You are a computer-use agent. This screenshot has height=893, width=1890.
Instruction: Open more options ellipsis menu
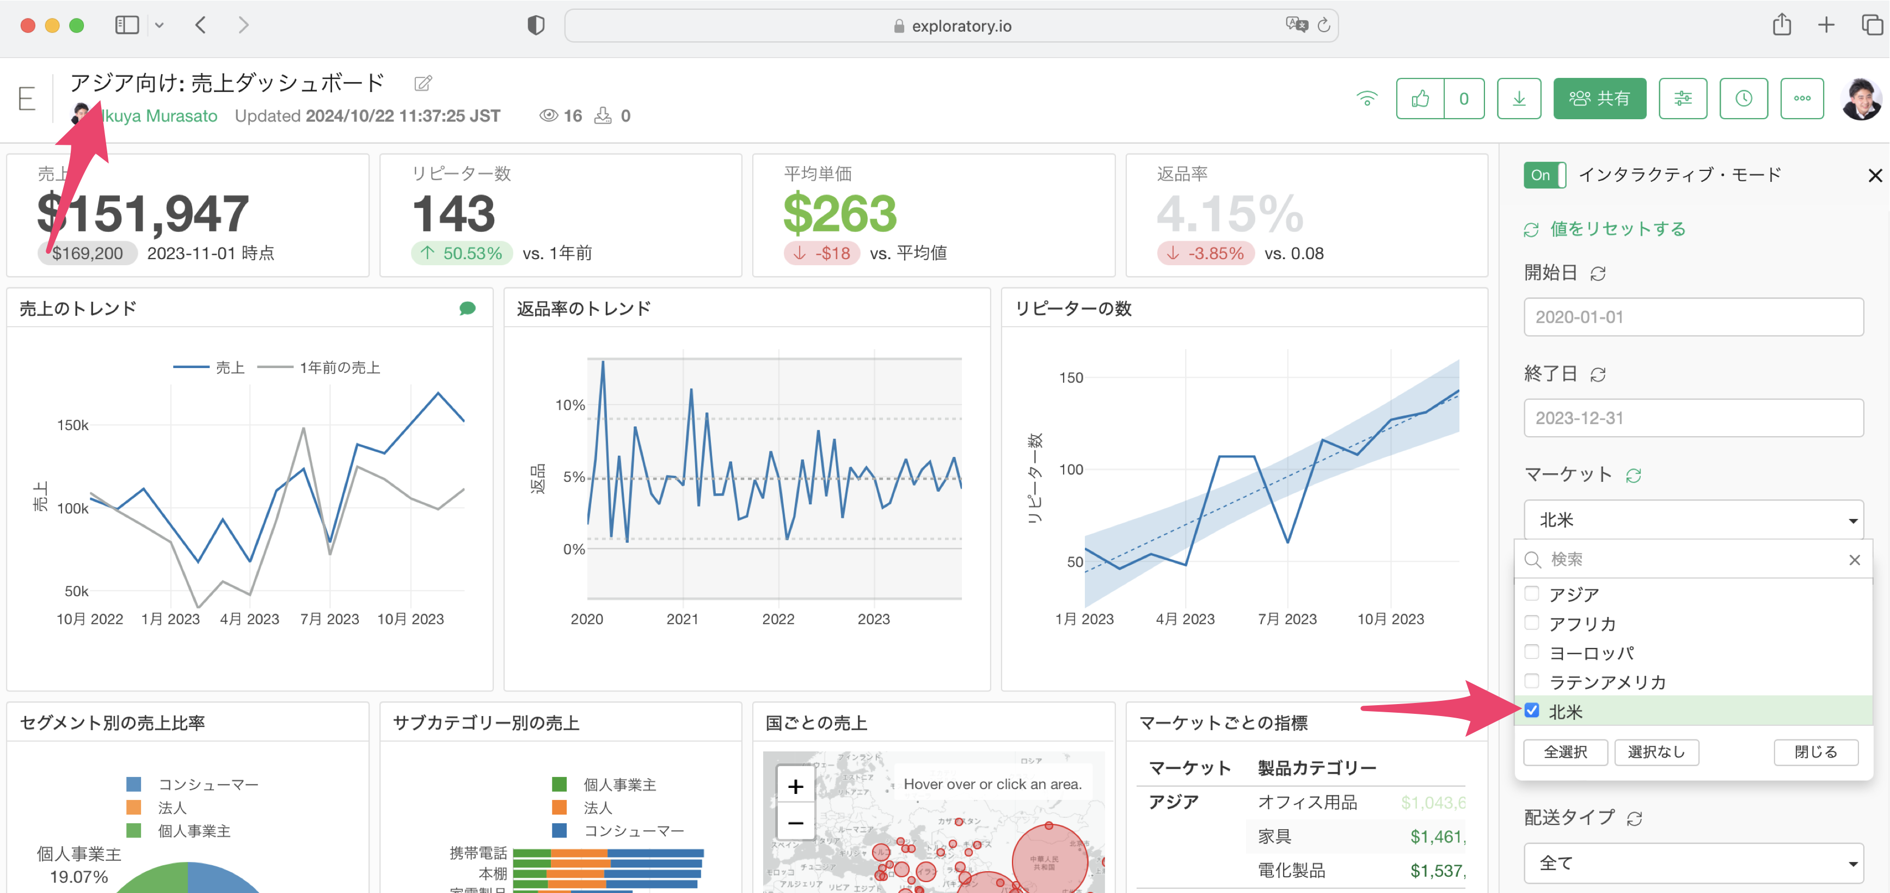click(x=1802, y=99)
